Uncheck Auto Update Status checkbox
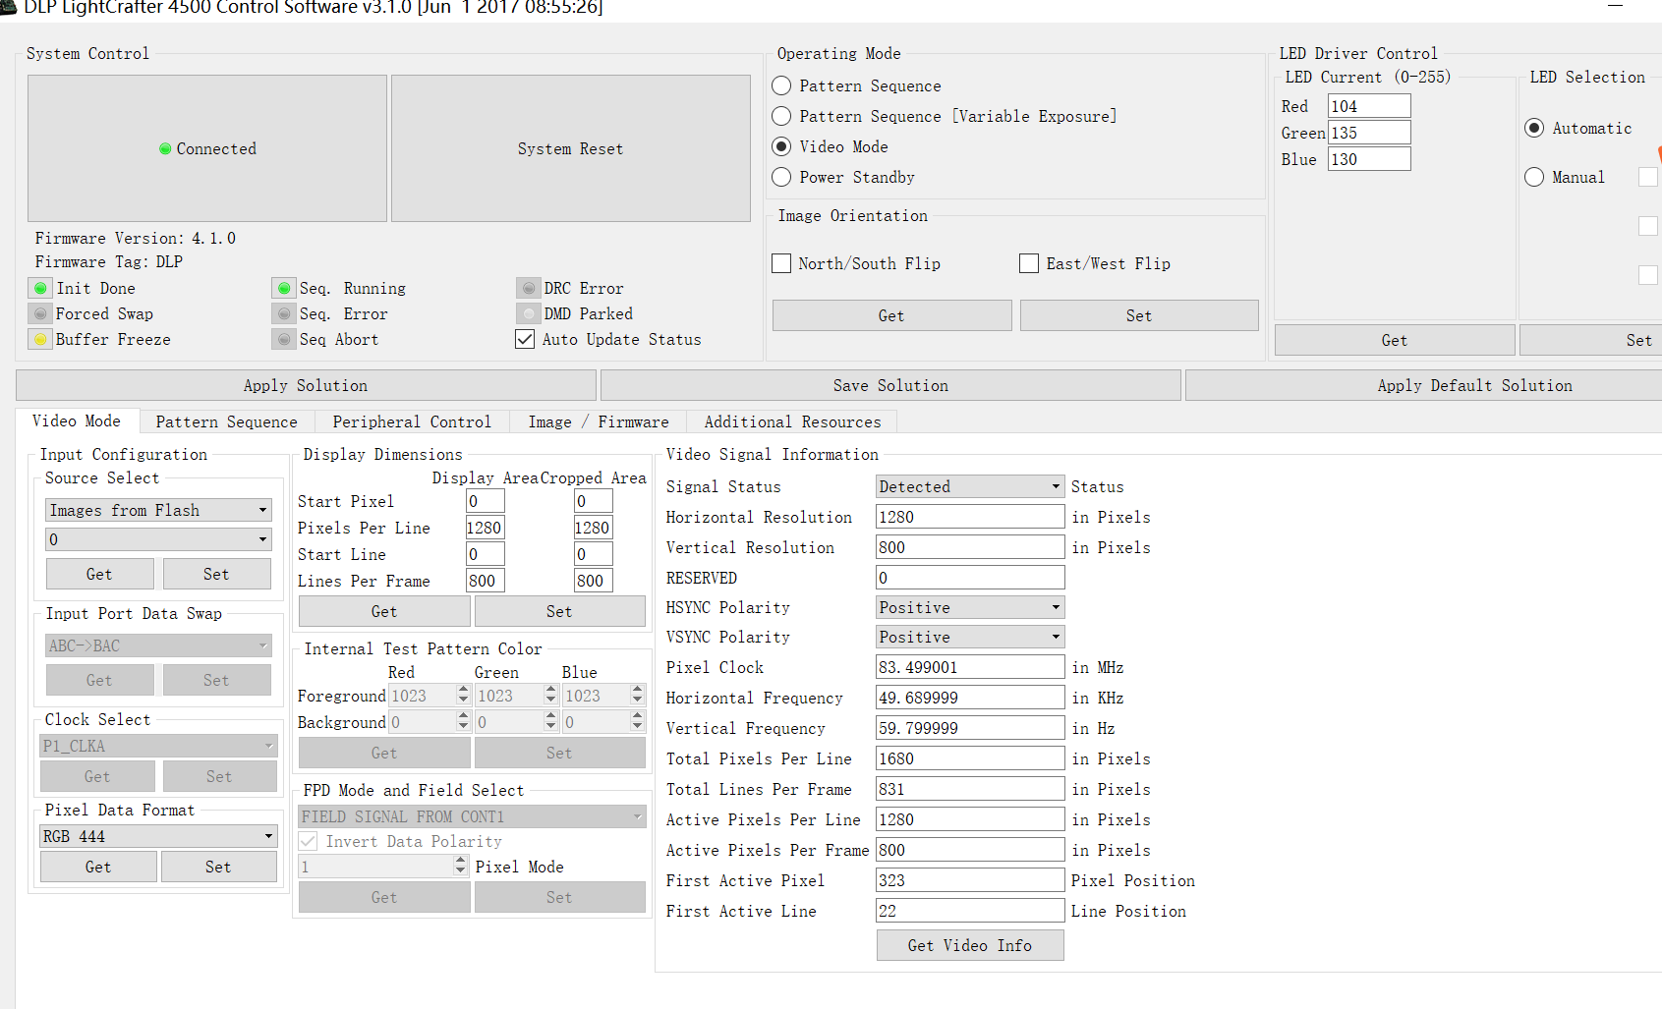 pyautogui.click(x=525, y=340)
